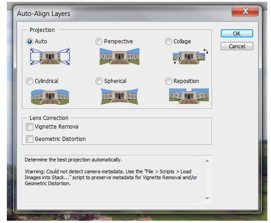The width and height of the screenshot is (271, 223).
Task: Choose the Cylindrical projection option
Action: tap(30, 81)
